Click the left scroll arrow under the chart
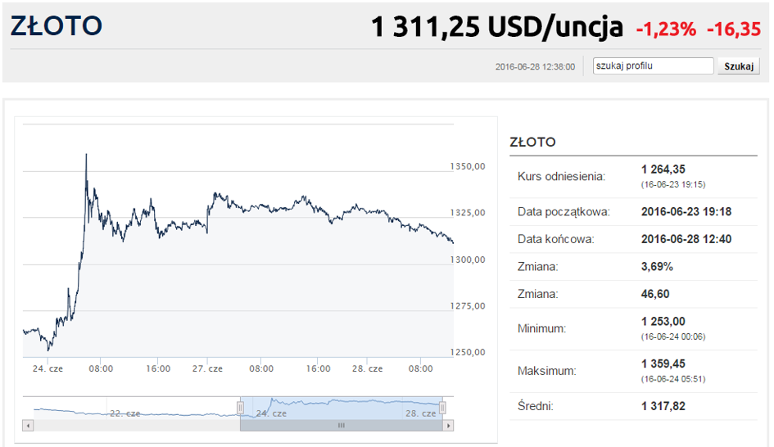 (x=28, y=425)
